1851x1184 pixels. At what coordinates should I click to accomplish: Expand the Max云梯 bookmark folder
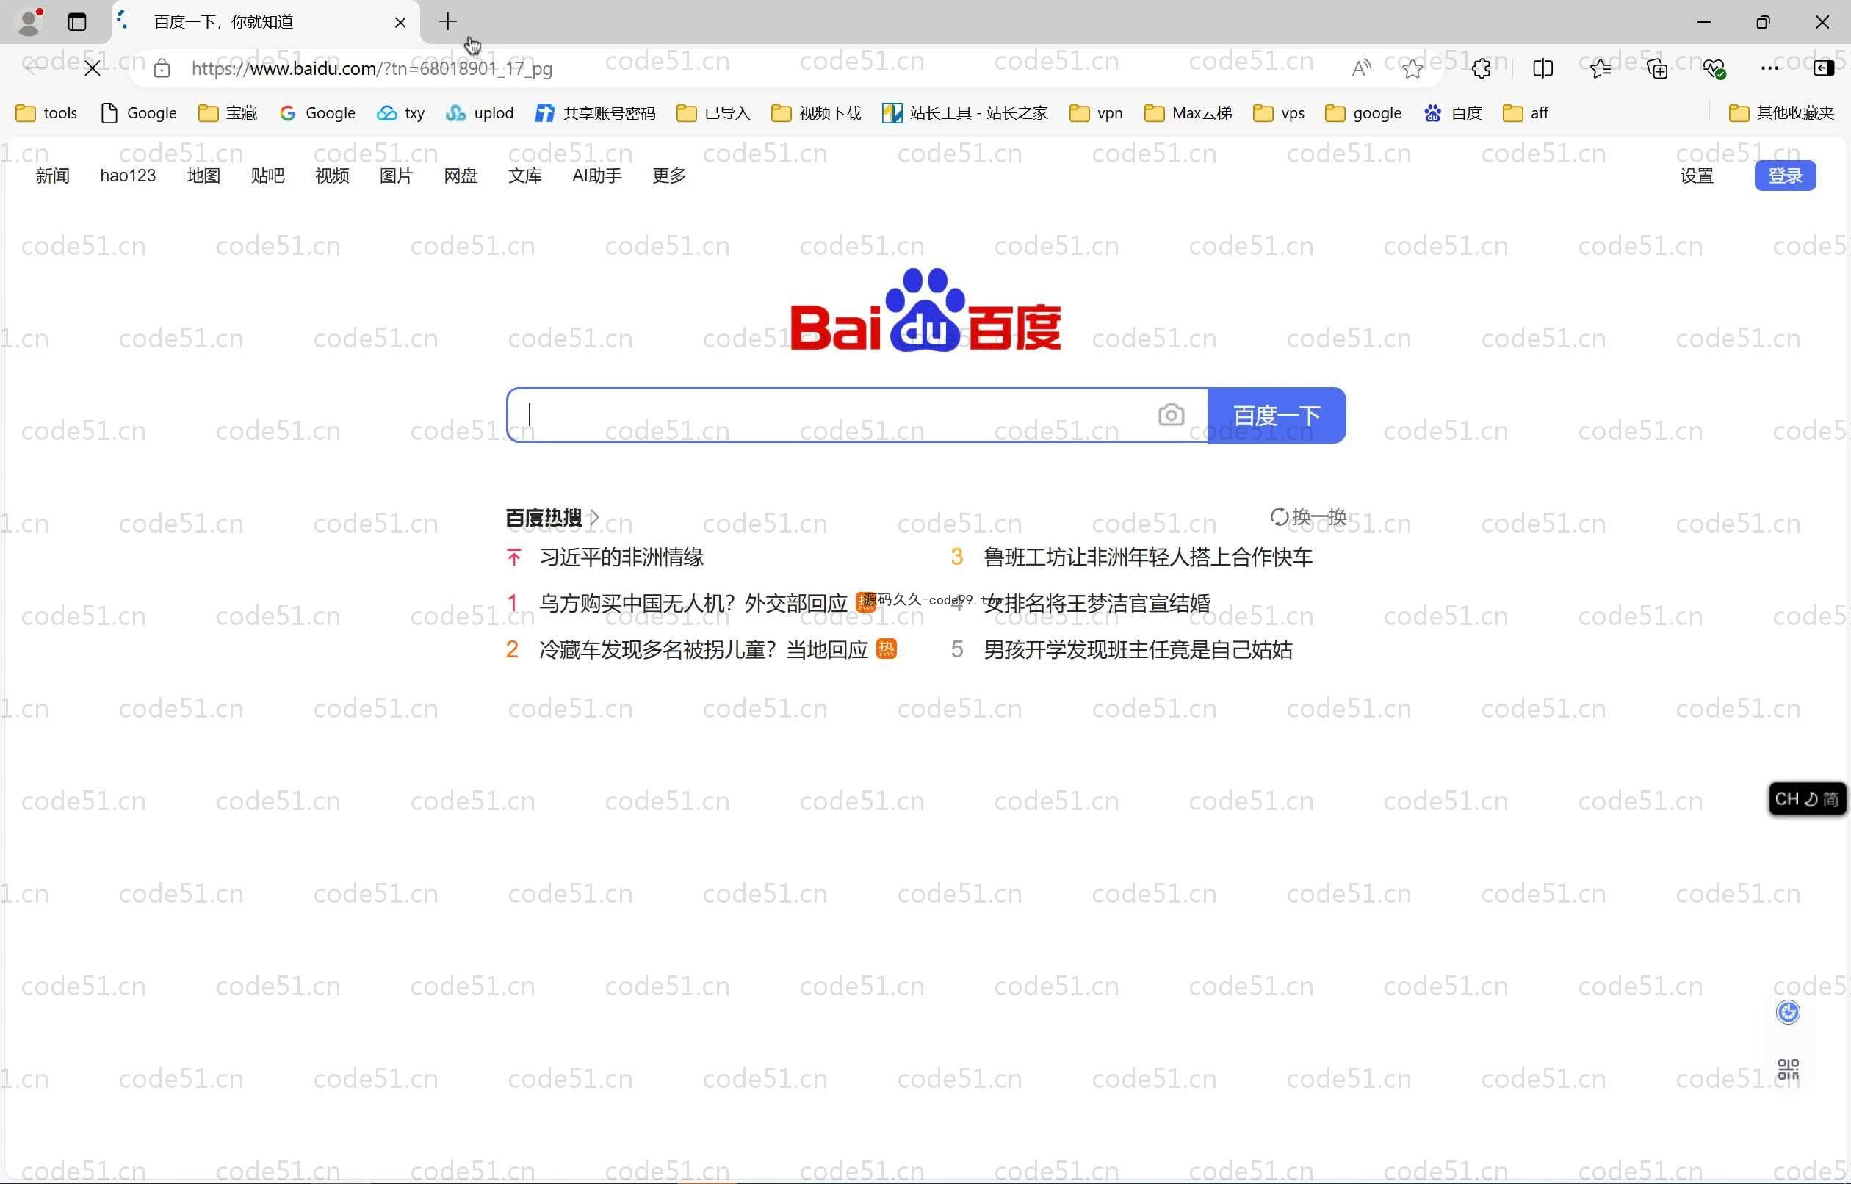click(1188, 113)
